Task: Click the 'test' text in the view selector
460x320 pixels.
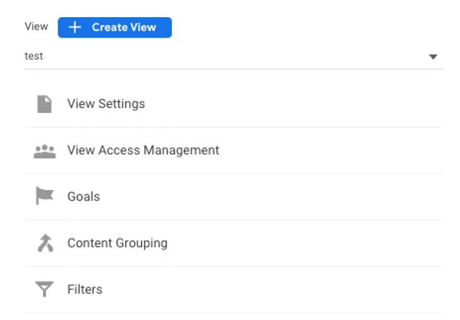Action: click(x=34, y=56)
